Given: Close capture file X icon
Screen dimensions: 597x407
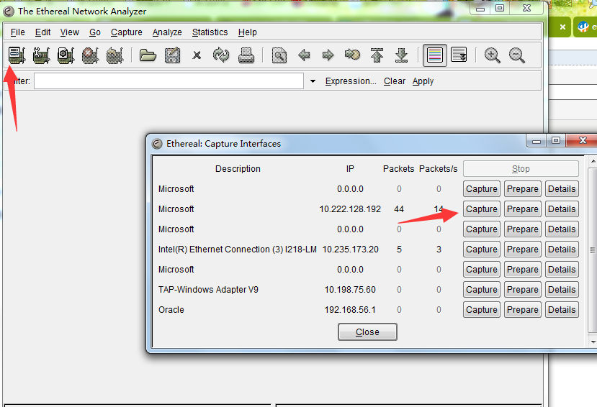Looking at the screenshot, I should [197, 55].
